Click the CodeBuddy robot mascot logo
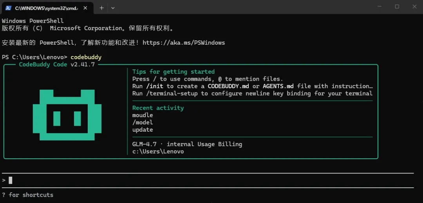Image resolution: width=423 pixels, height=203 pixels. click(x=67, y=115)
